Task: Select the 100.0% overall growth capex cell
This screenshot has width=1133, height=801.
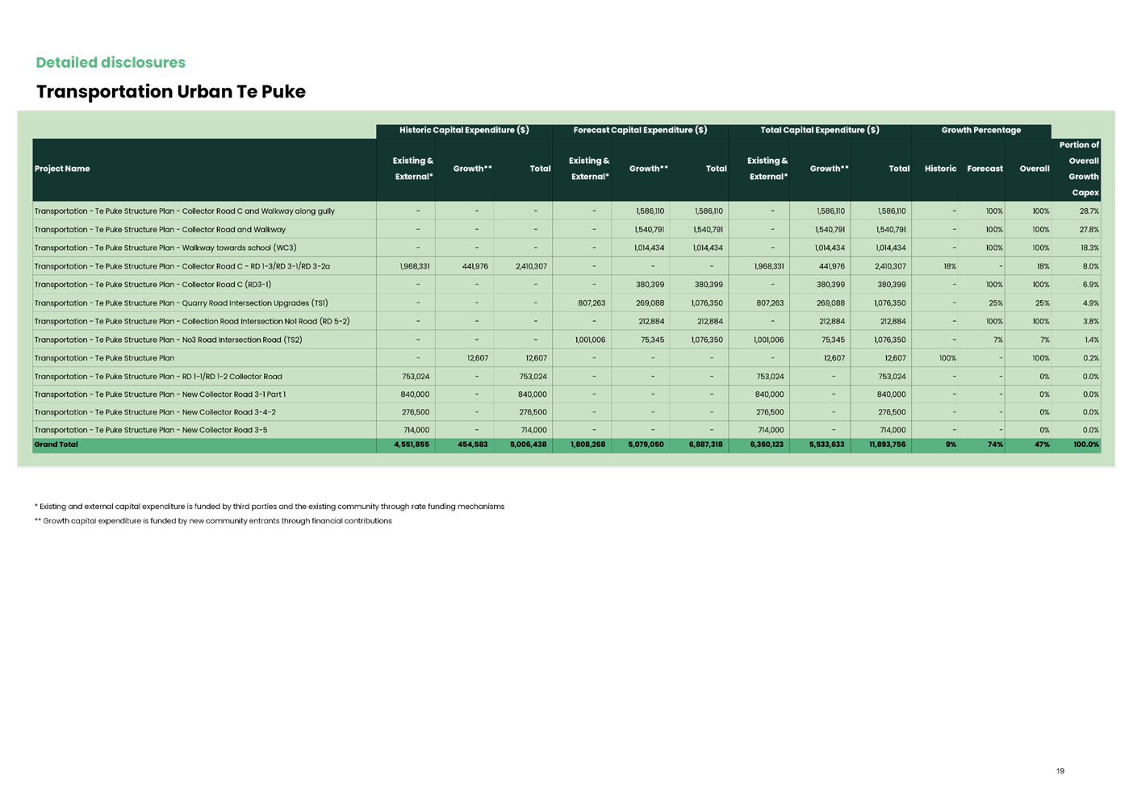Action: pos(1087,444)
